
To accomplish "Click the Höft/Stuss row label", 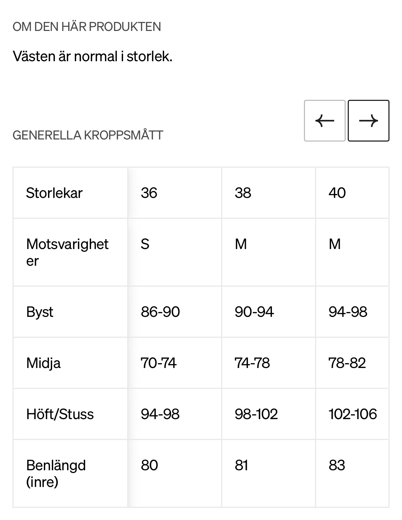I will point(60,414).
